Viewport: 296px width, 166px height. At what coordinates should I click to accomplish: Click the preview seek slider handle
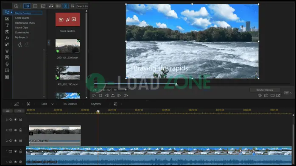point(176,84)
